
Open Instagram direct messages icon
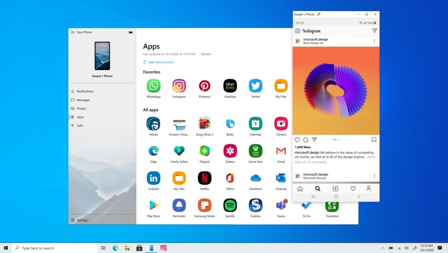coord(374,31)
